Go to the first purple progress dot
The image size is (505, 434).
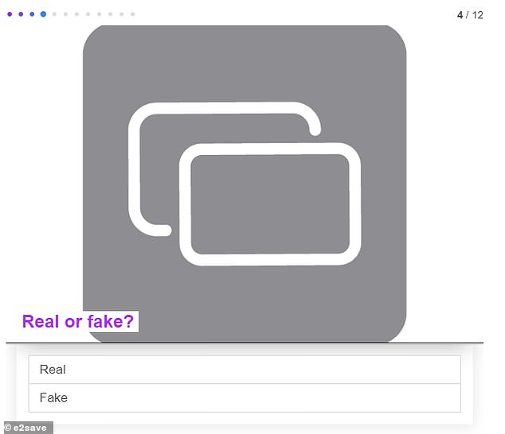click(x=10, y=14)
